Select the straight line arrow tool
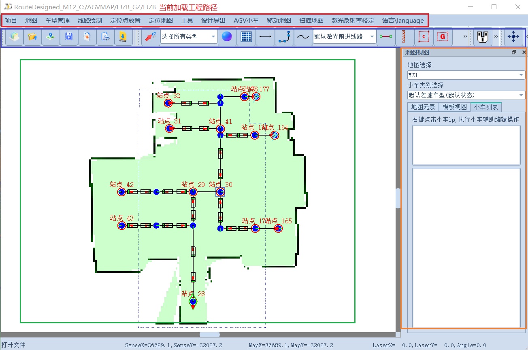The height and width of the screenshot is (350, 528). (x=265, y=37)
